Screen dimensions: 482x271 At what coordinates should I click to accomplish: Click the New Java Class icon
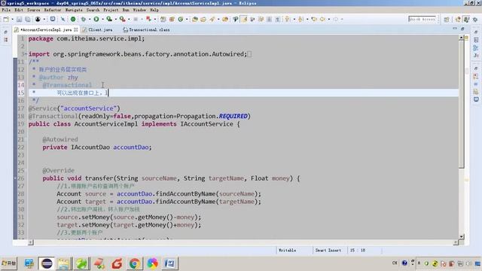181,19
